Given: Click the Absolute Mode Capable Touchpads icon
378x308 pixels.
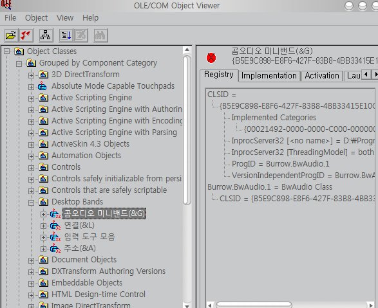Looking at the screenshot, I should click(x=43, y=86).
